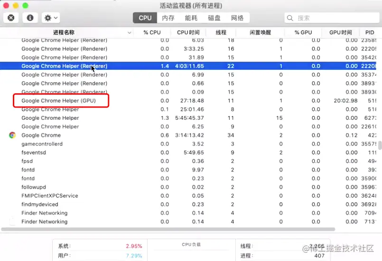Sort by the % GPU column header
The height and width of the screenshot is (261, 382).
[x=303, y=32]
